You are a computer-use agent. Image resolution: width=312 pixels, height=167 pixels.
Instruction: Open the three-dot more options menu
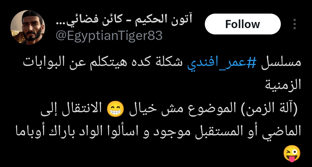[295, 24]
